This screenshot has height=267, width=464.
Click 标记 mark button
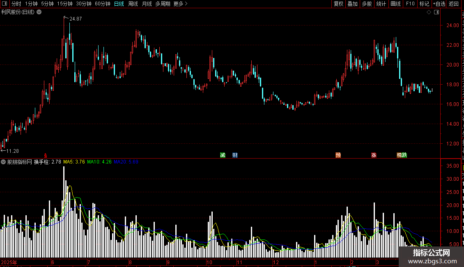tap(424, 4)
